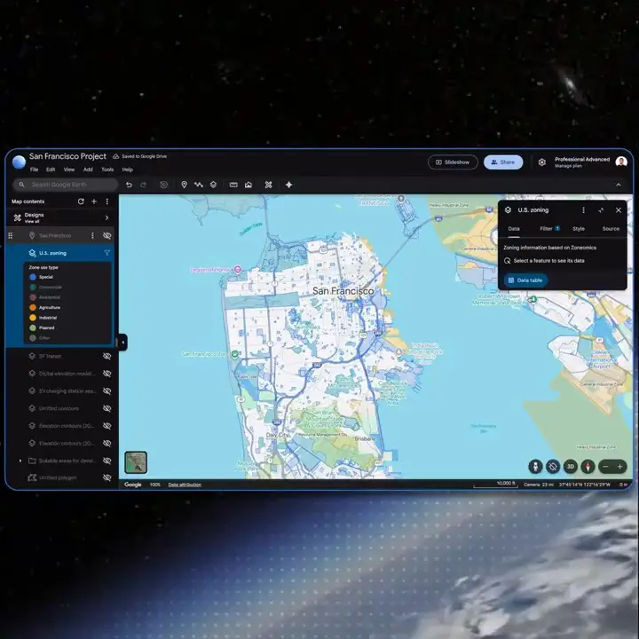Image resolution: width=639 pixels, height=639 pixels.
Task: Open the Help menu
Action: point(128,170)
